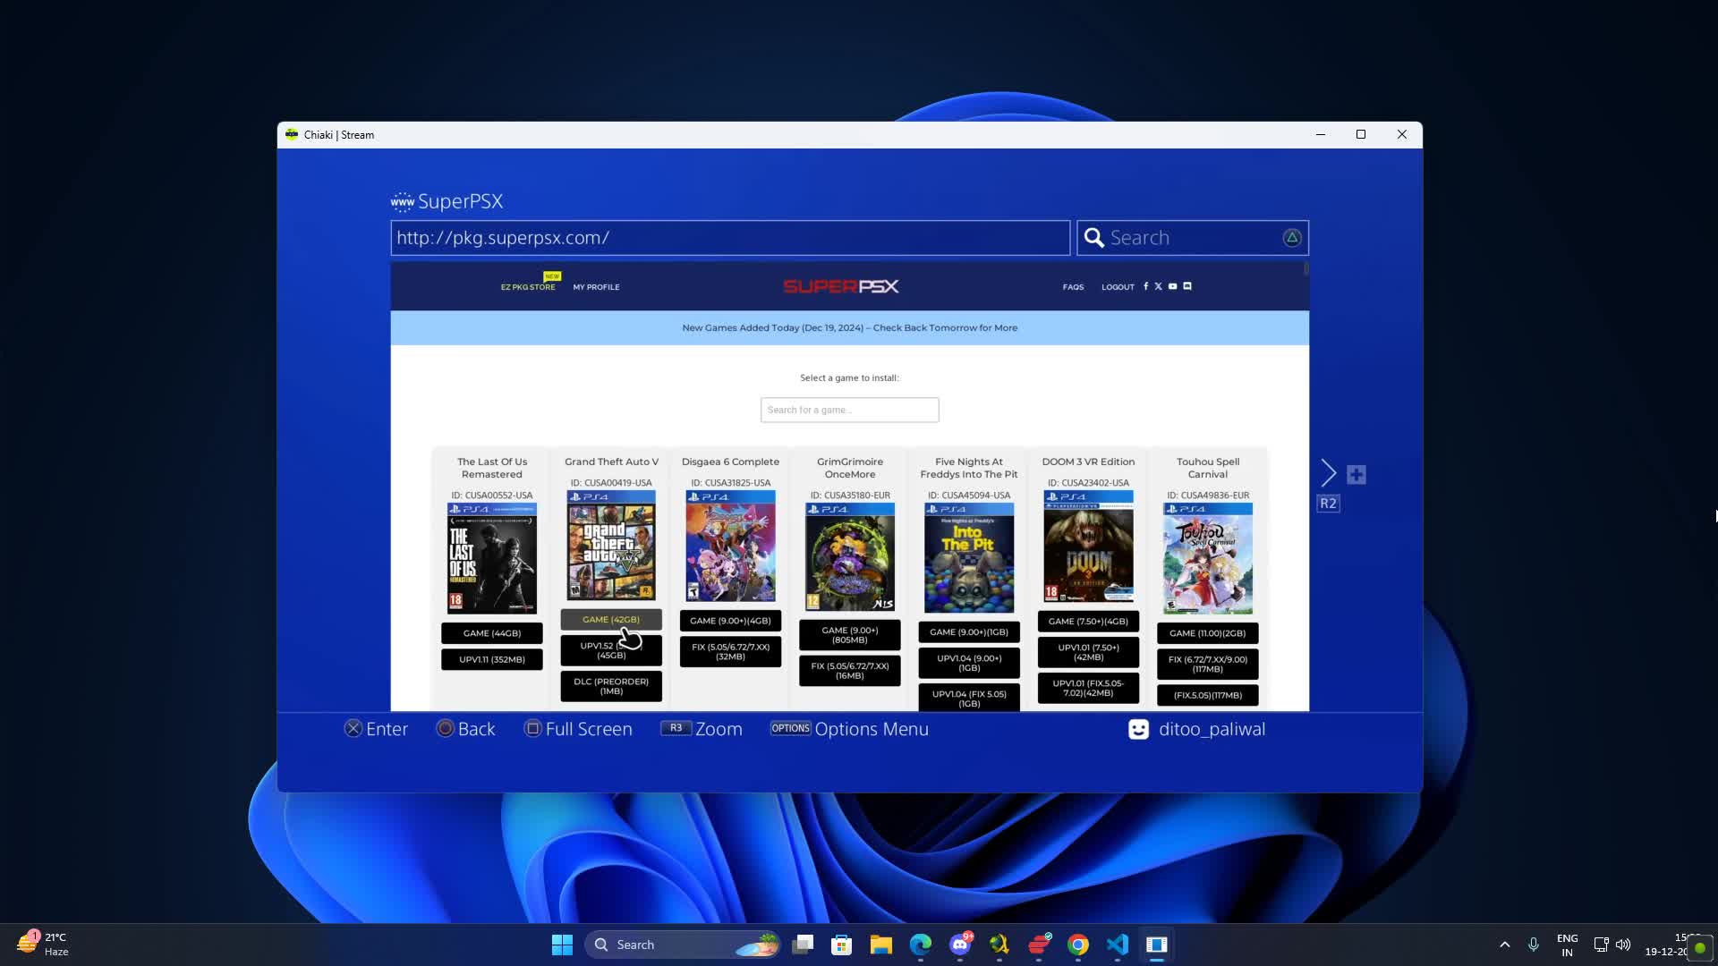Open EZ PKG STORE menu item
The height and width of the screenshot is (966, 1718).
(x=528, y=287)
